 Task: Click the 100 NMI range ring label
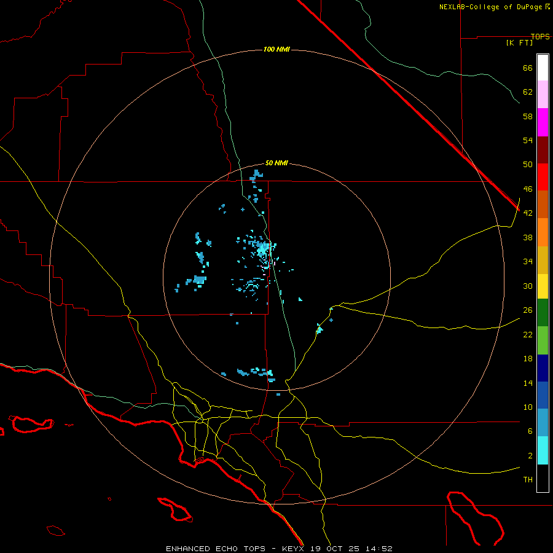(276, 49)
